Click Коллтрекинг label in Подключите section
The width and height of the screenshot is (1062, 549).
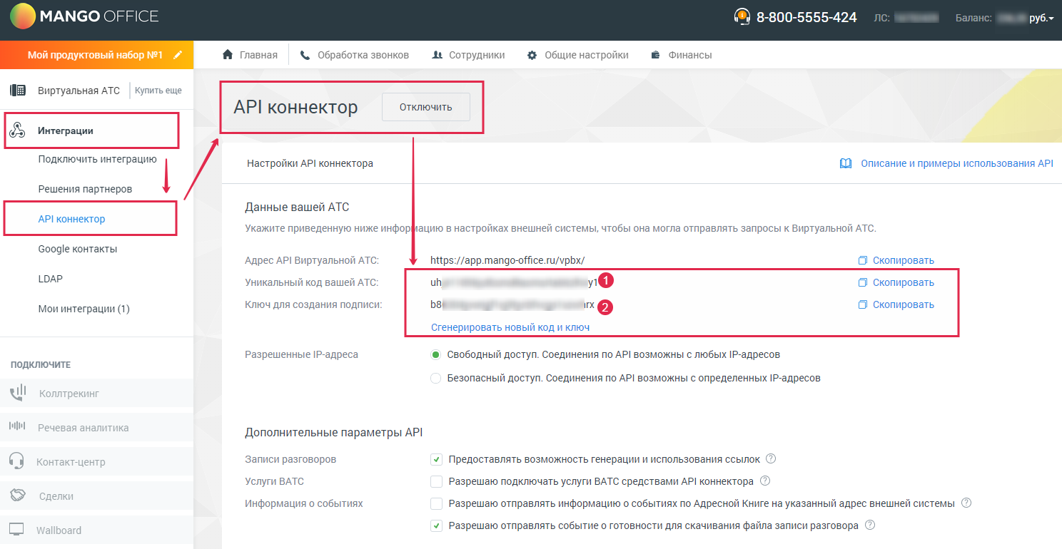click(x=69, y=393)
